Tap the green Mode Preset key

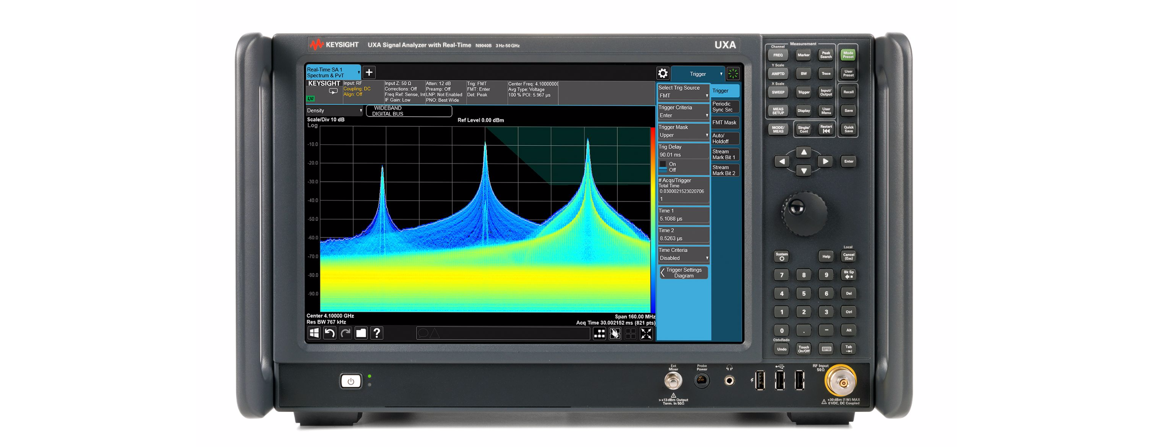[x=848, y=55]
